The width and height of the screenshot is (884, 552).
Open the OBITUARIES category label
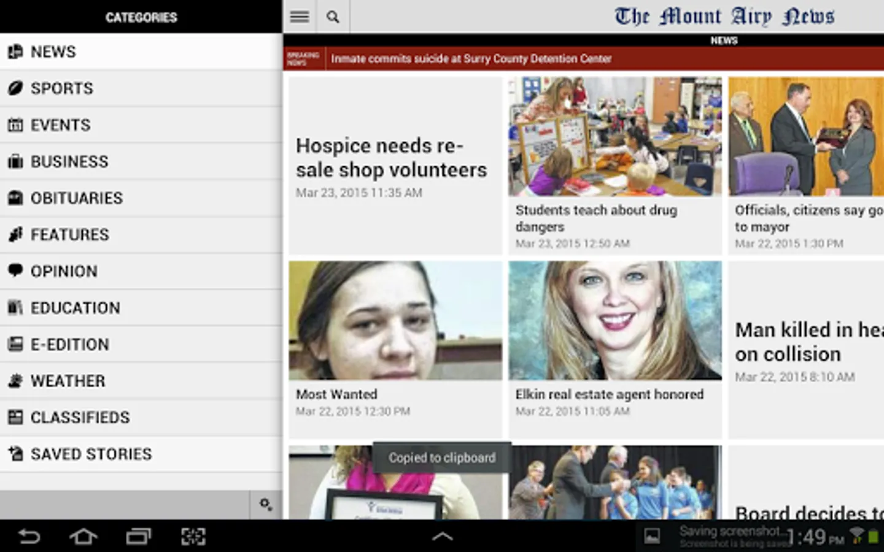pyautogui.click(x=77, y=198)
